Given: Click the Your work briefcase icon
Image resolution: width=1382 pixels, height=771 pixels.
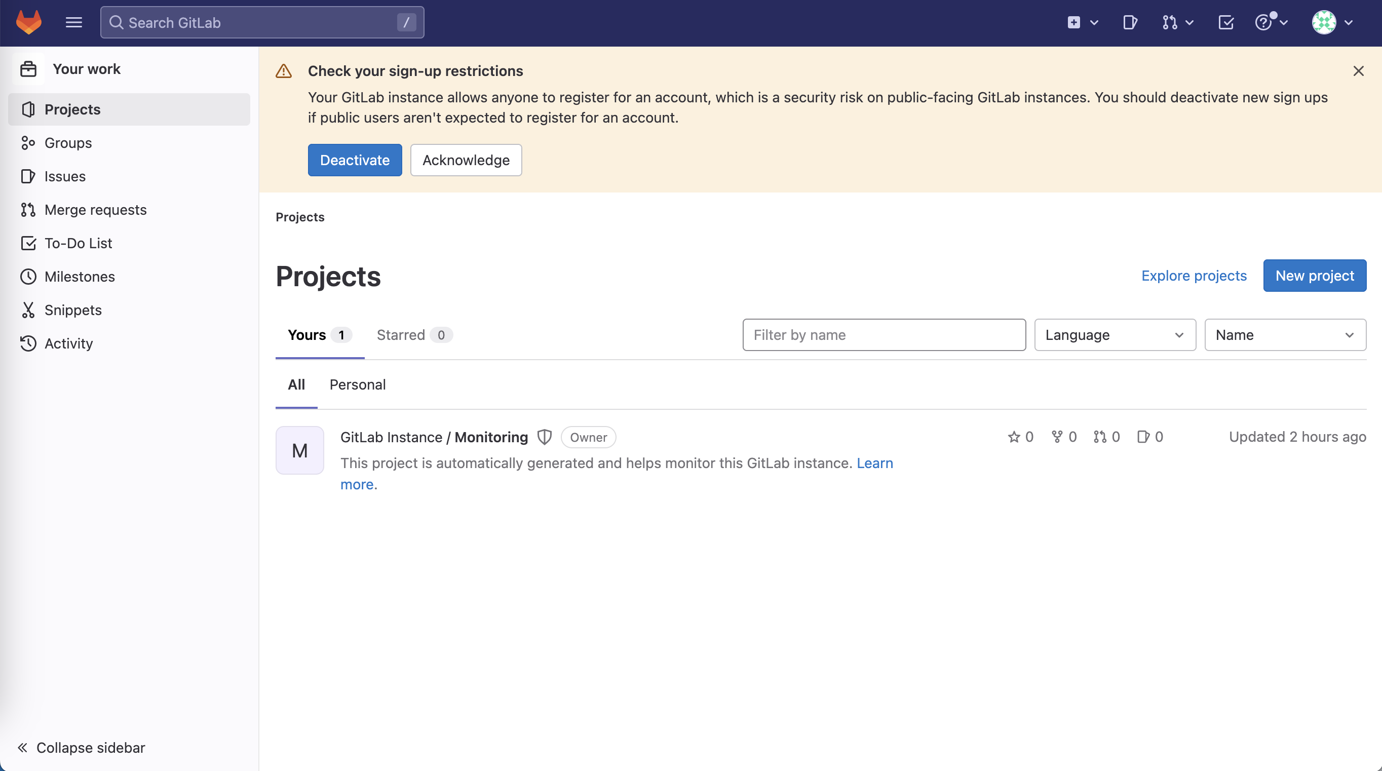Looking at the screenshot, I should tap(28, 69).
